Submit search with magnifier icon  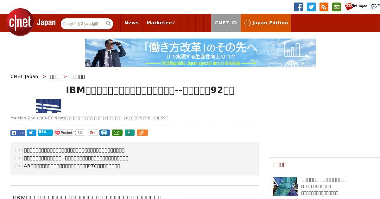point(109,23)
